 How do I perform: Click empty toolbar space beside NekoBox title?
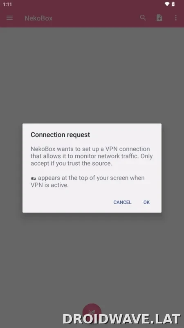tap(96, 18)
